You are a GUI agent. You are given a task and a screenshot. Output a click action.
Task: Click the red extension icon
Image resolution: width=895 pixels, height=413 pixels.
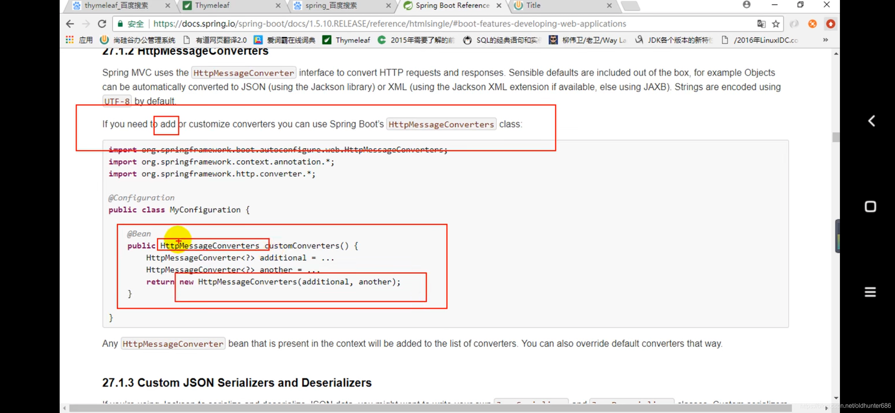tap(830, 24)
